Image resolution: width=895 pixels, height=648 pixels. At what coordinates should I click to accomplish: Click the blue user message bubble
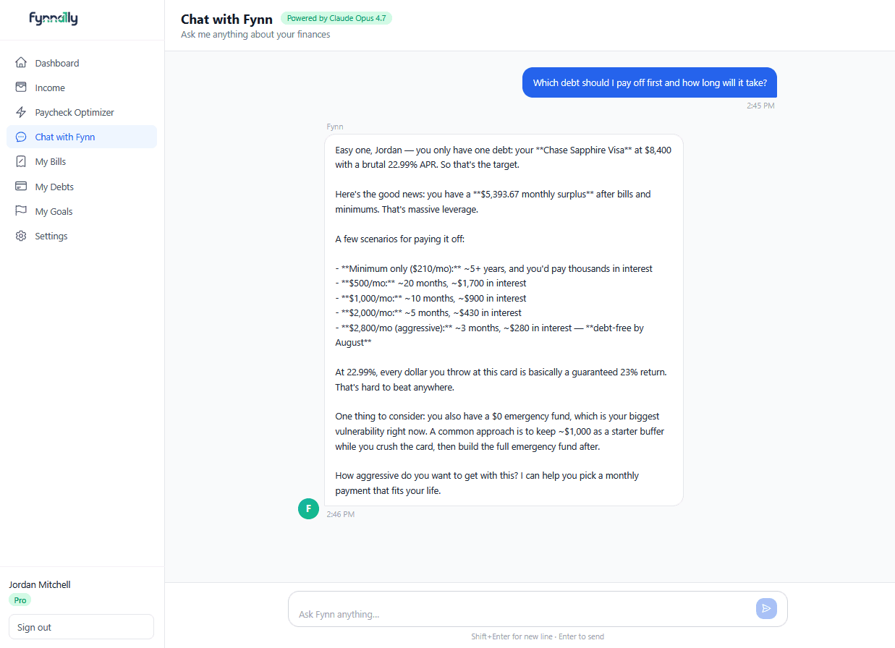pos(649,82)
